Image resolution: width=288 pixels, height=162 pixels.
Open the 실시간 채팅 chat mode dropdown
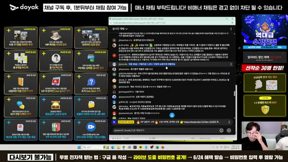click(x=120, y=29)
